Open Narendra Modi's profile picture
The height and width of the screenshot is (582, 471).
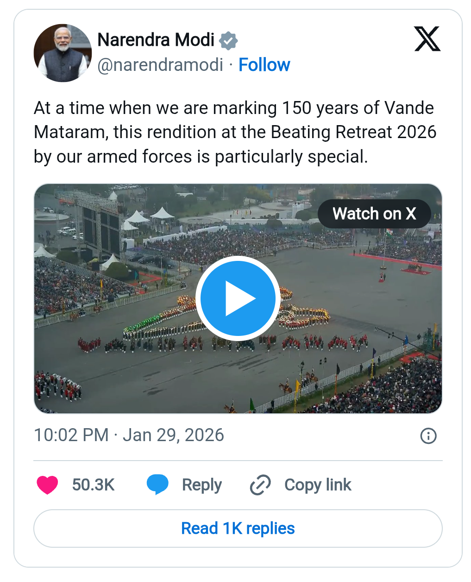[x=63, y=53]
